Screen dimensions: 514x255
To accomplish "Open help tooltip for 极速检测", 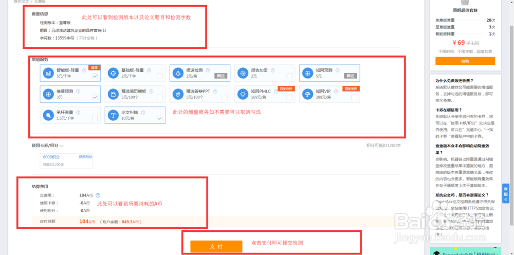I will [208, 70].
